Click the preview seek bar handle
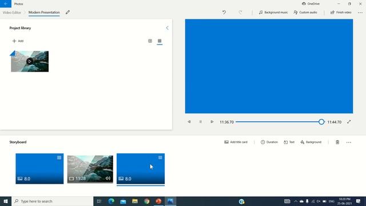 point(321,122)
